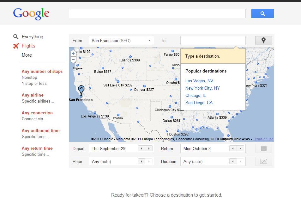
Task: Decrease the Price limit with left arrow
Action: (141, 161)
